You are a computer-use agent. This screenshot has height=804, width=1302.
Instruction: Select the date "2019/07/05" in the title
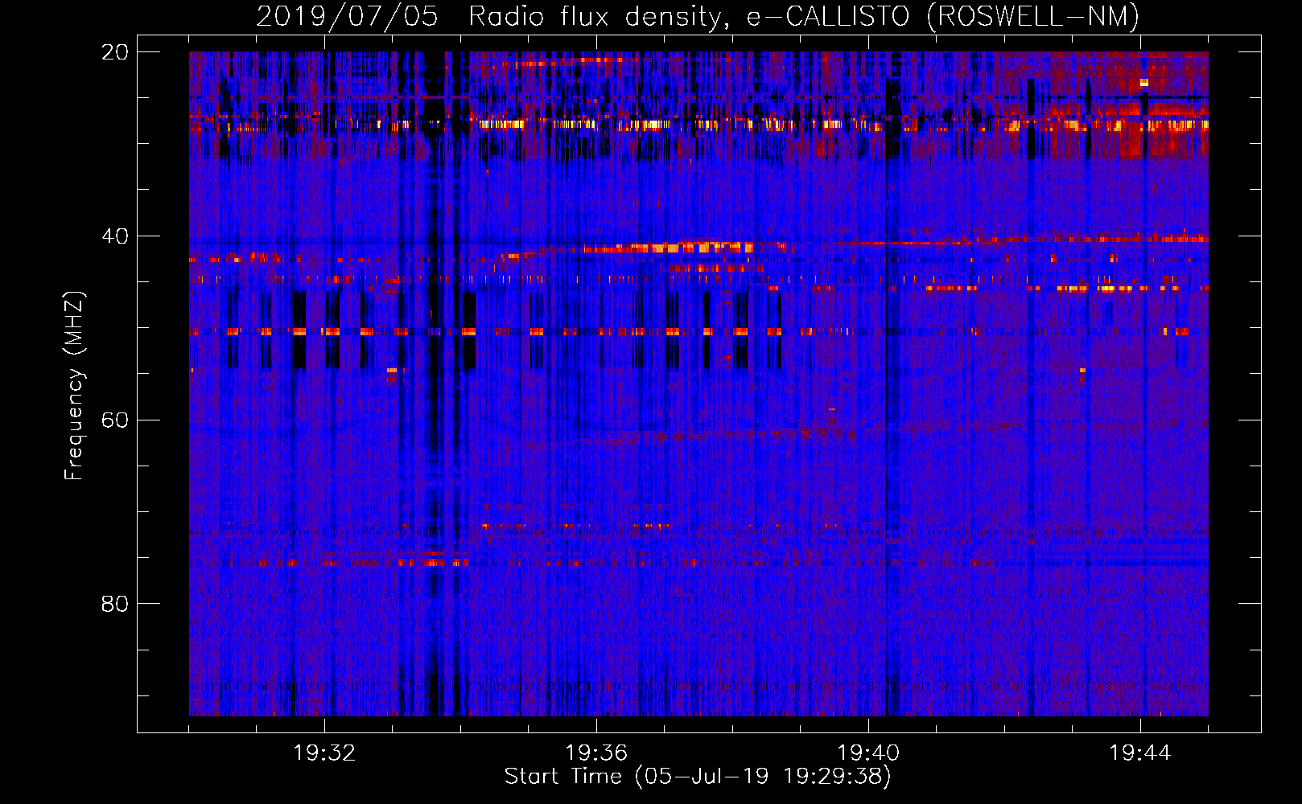point(348,16)
